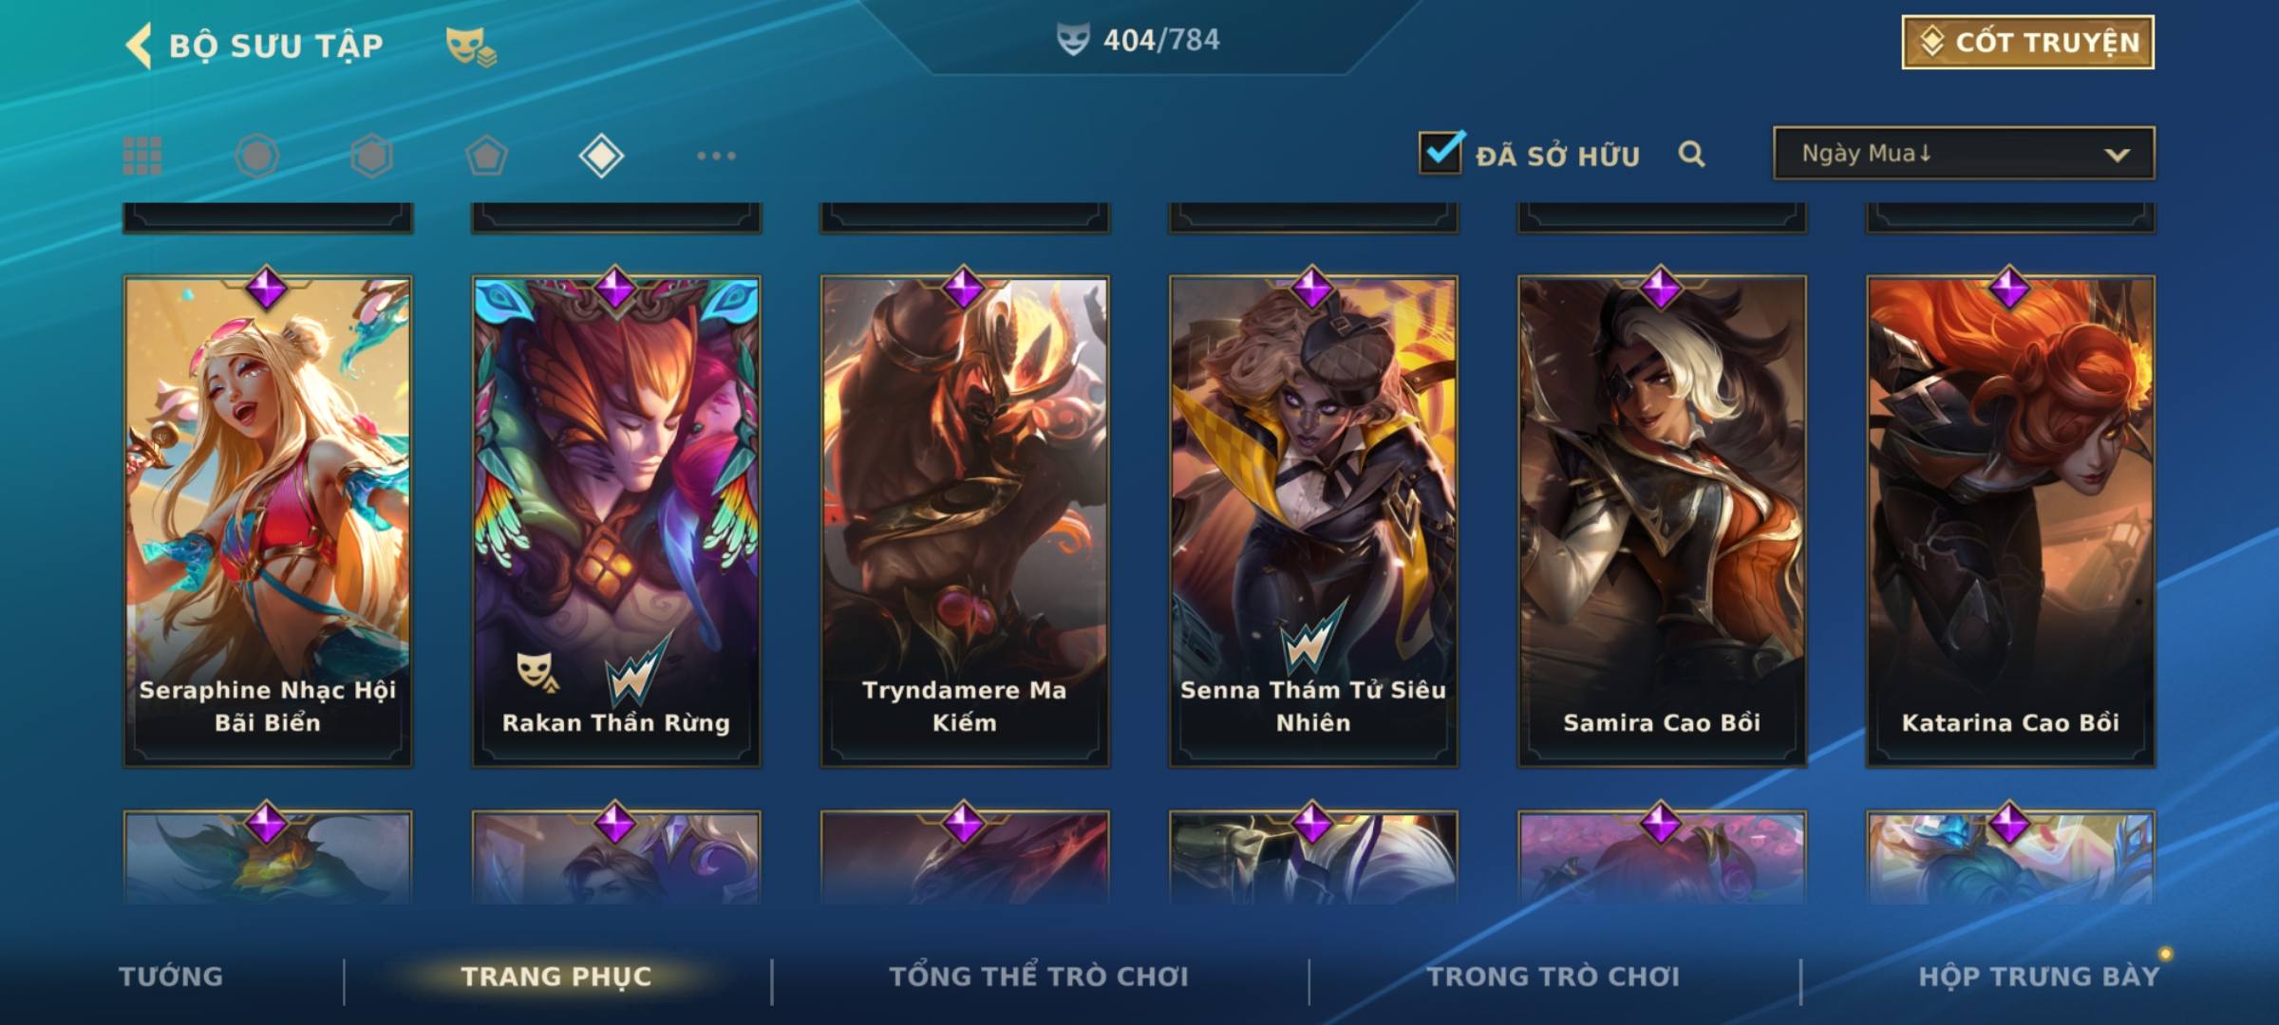Expand sort options with the dropdown chevron
This screenshot has width=2279, height=1025.
2117,155
